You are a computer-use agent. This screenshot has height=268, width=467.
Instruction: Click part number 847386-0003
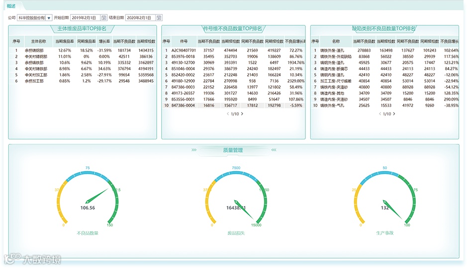(183, 87)
